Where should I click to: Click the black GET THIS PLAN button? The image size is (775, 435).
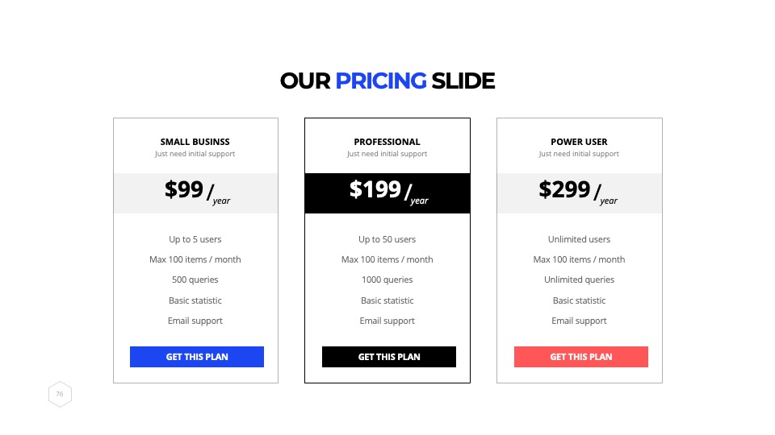pyautogui.click(x=389, y=357)
